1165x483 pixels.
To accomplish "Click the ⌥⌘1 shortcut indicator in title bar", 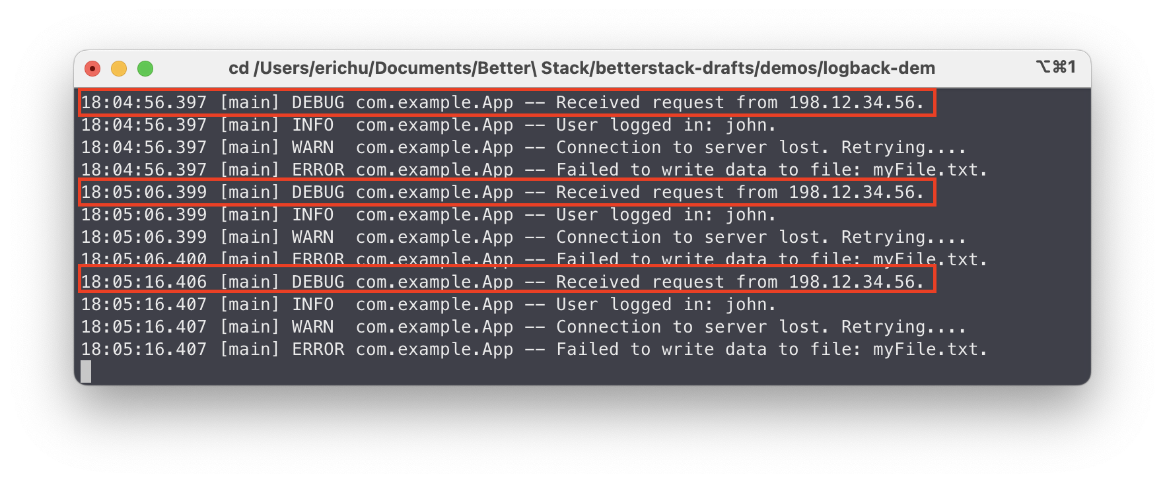I will [x=1055, y=67].
